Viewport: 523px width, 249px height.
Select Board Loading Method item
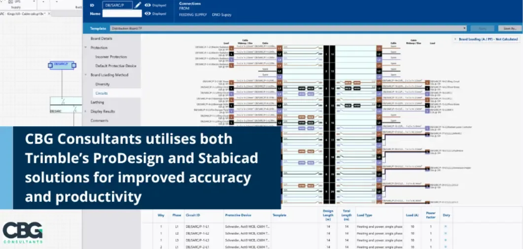[x=109, y=75]
